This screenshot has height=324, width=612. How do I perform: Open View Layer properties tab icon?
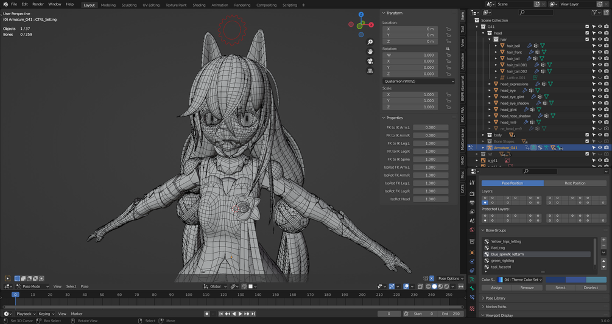coord(473,211)
